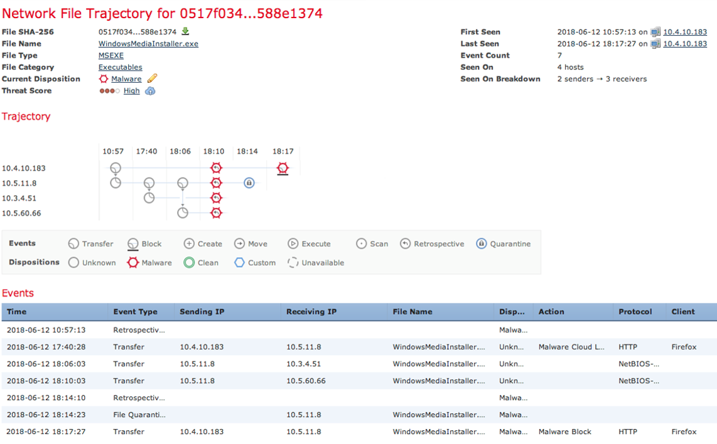Open the MSEXE file type link
717x444 pixels.
coord(111,55)
